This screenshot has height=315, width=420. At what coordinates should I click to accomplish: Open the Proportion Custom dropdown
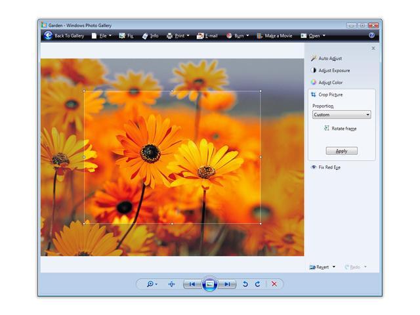click(341, 115)
